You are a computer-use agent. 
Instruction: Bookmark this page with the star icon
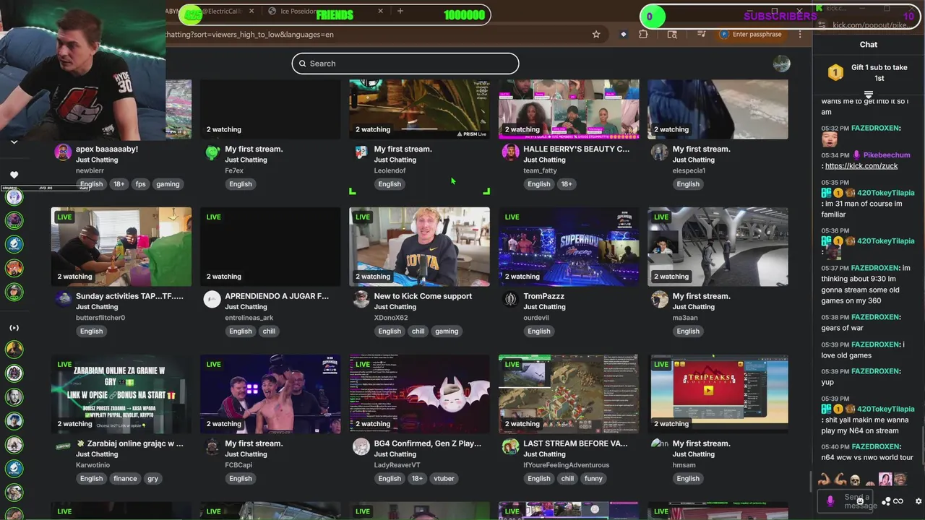coord(596,34)
